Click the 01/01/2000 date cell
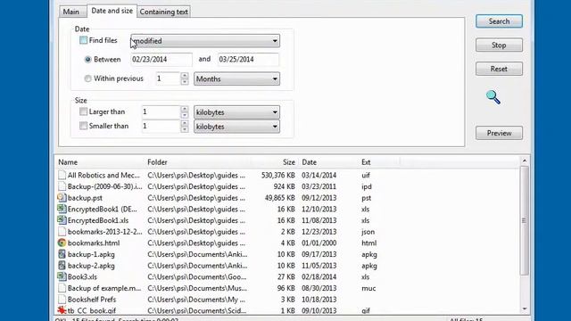 pos(319,243)
